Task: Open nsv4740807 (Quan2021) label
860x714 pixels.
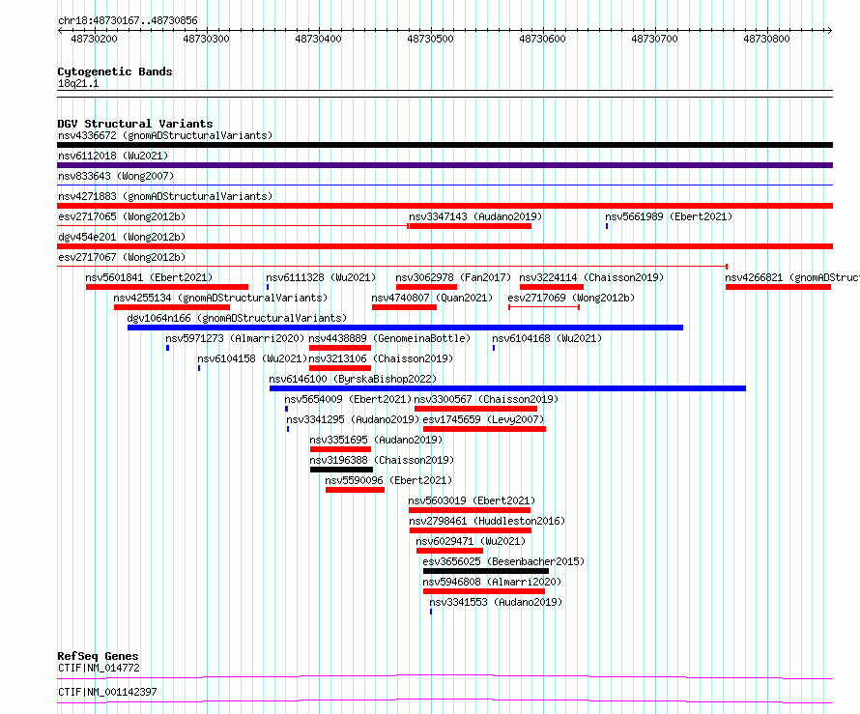Action: click(432, 298)
